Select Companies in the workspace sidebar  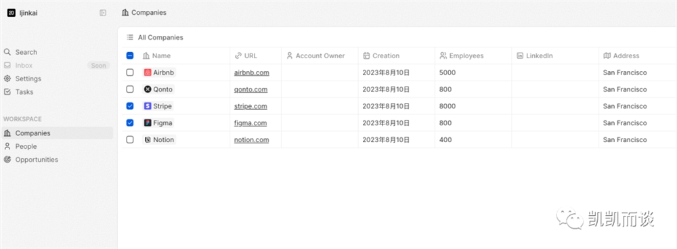[58, 133]
